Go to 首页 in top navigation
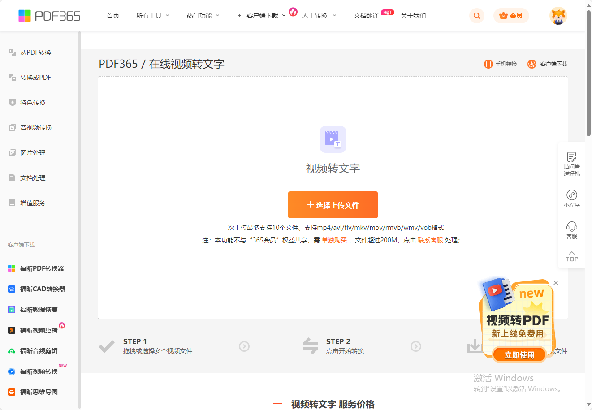This screenshot has height=410, width=592. (x=113, y=16)
